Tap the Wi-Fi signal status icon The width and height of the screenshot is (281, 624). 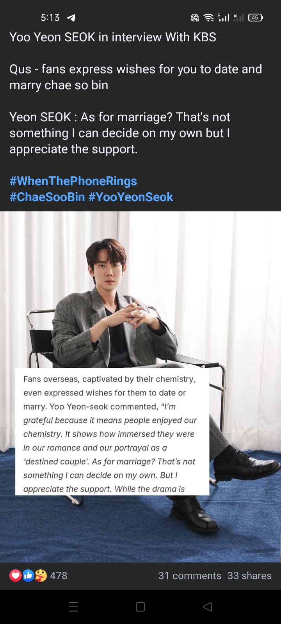point(209,18)
